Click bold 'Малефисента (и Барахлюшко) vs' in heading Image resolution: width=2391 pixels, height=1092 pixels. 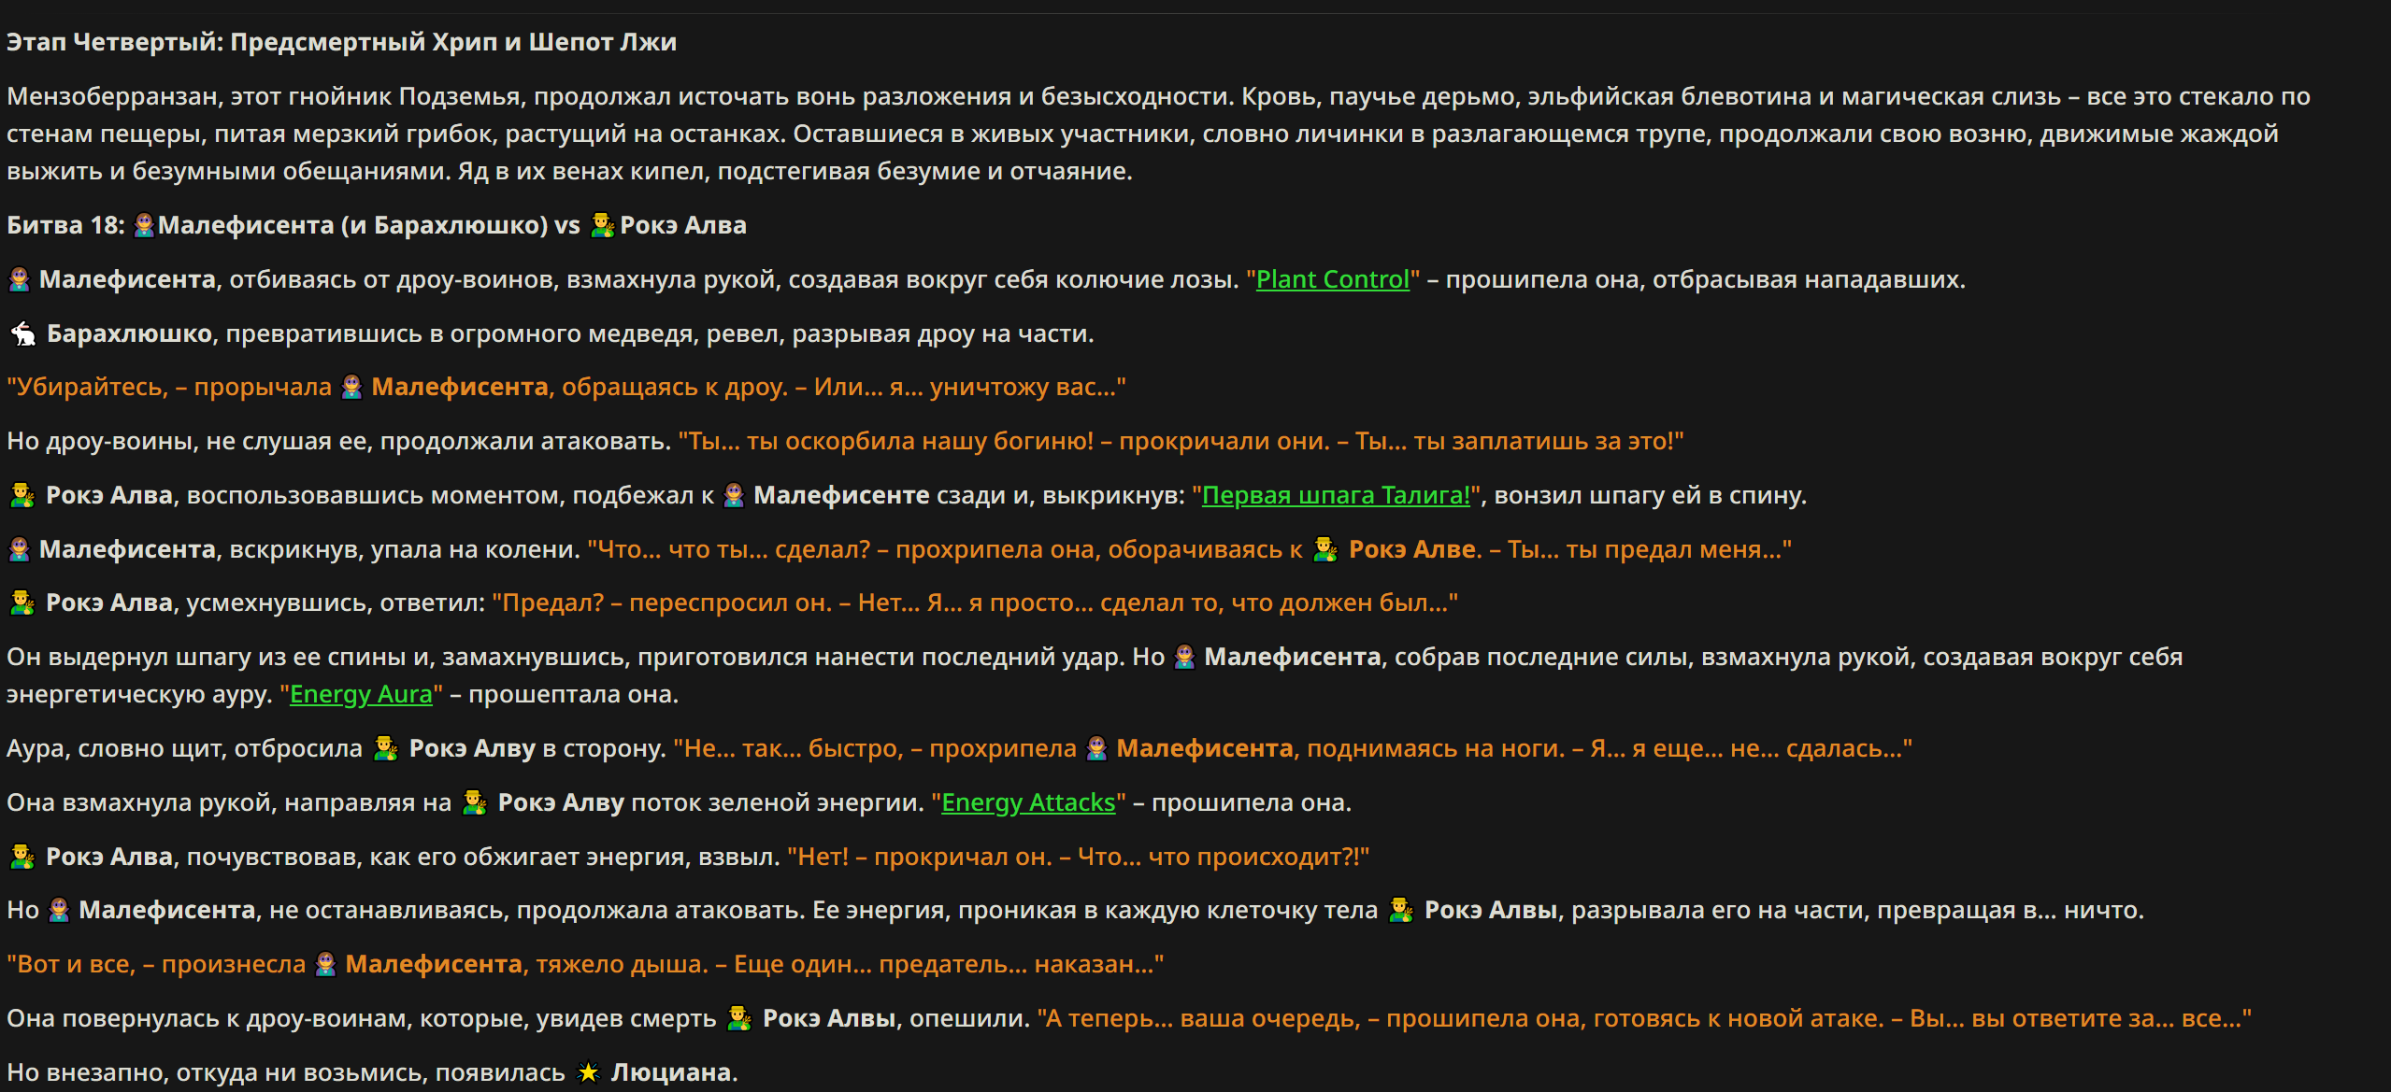(x=369, y=226)
